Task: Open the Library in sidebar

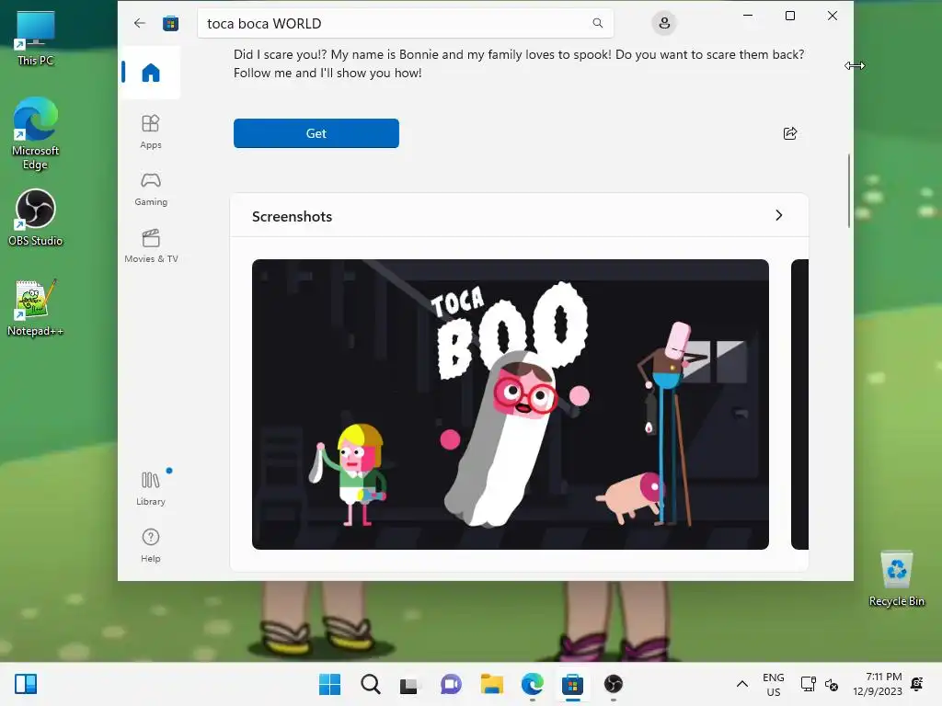Action: click(x=151, y=488)
